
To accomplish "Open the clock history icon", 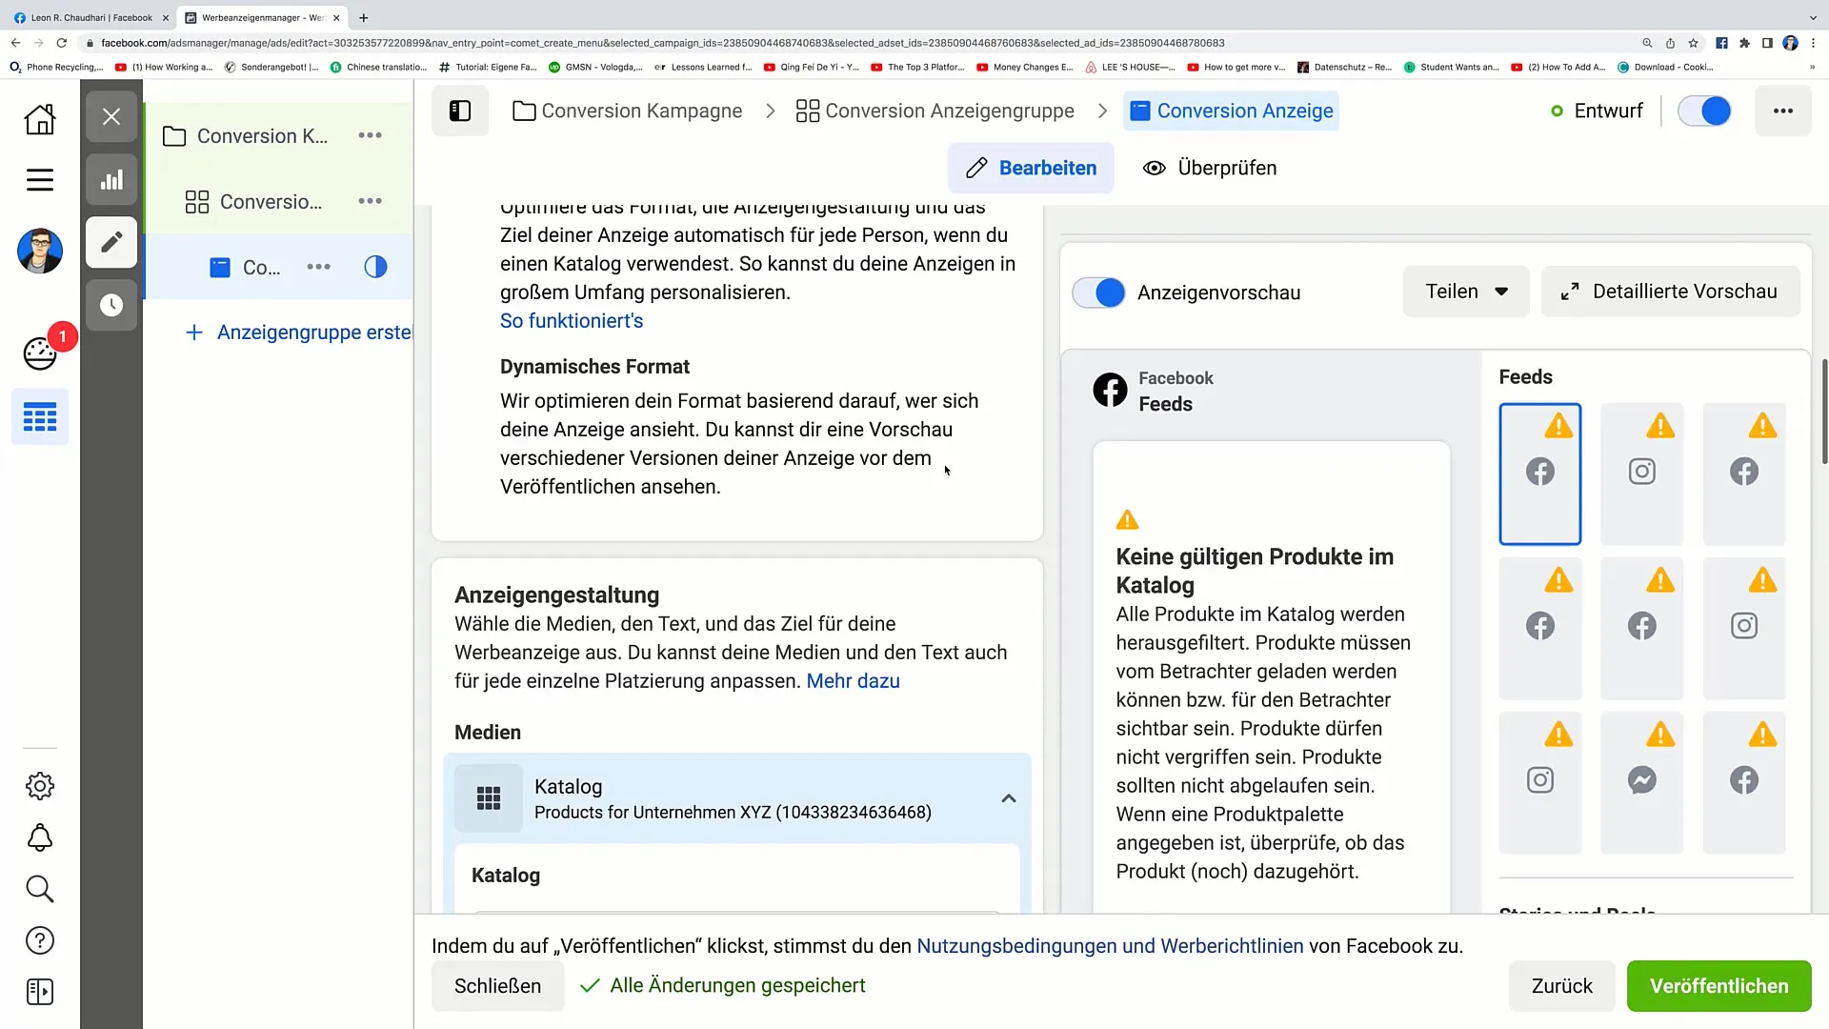I will 111,305.
